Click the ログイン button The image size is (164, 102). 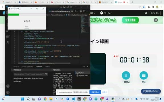(x=155, y=13)
